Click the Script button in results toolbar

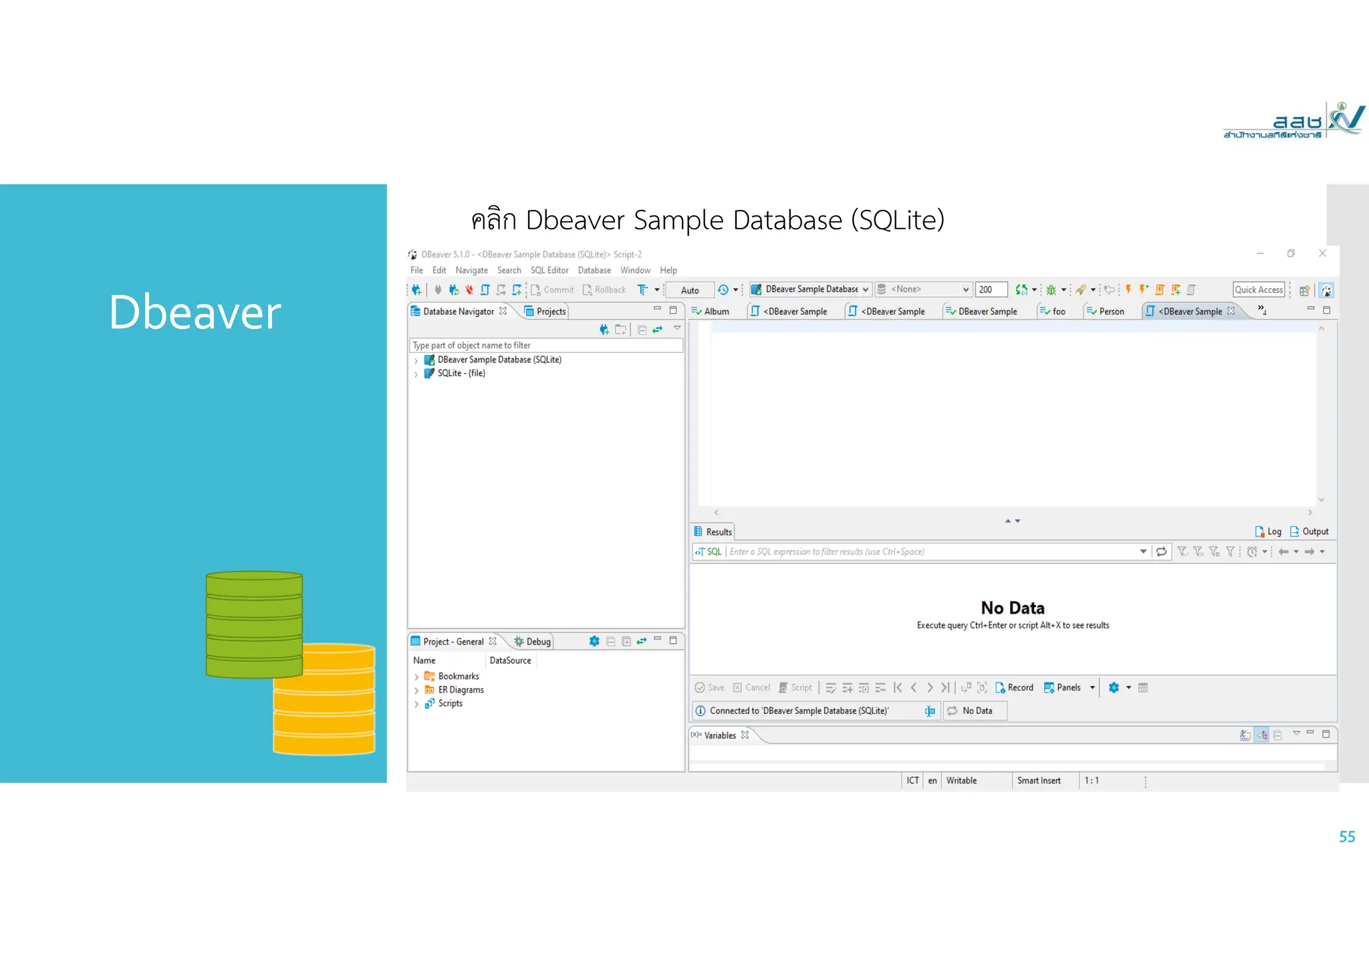pos(795,687)
